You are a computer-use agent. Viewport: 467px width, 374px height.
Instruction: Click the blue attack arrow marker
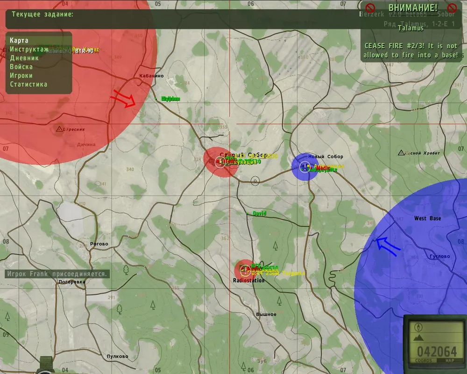(x=388, y=246)
